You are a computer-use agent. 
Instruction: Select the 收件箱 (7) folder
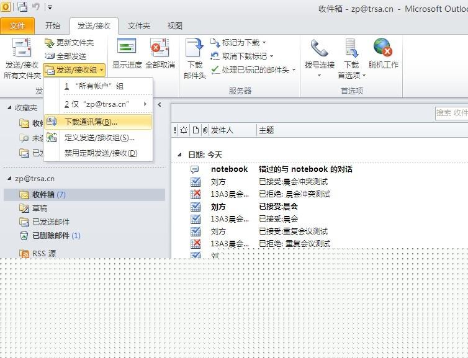click(84, 195)
